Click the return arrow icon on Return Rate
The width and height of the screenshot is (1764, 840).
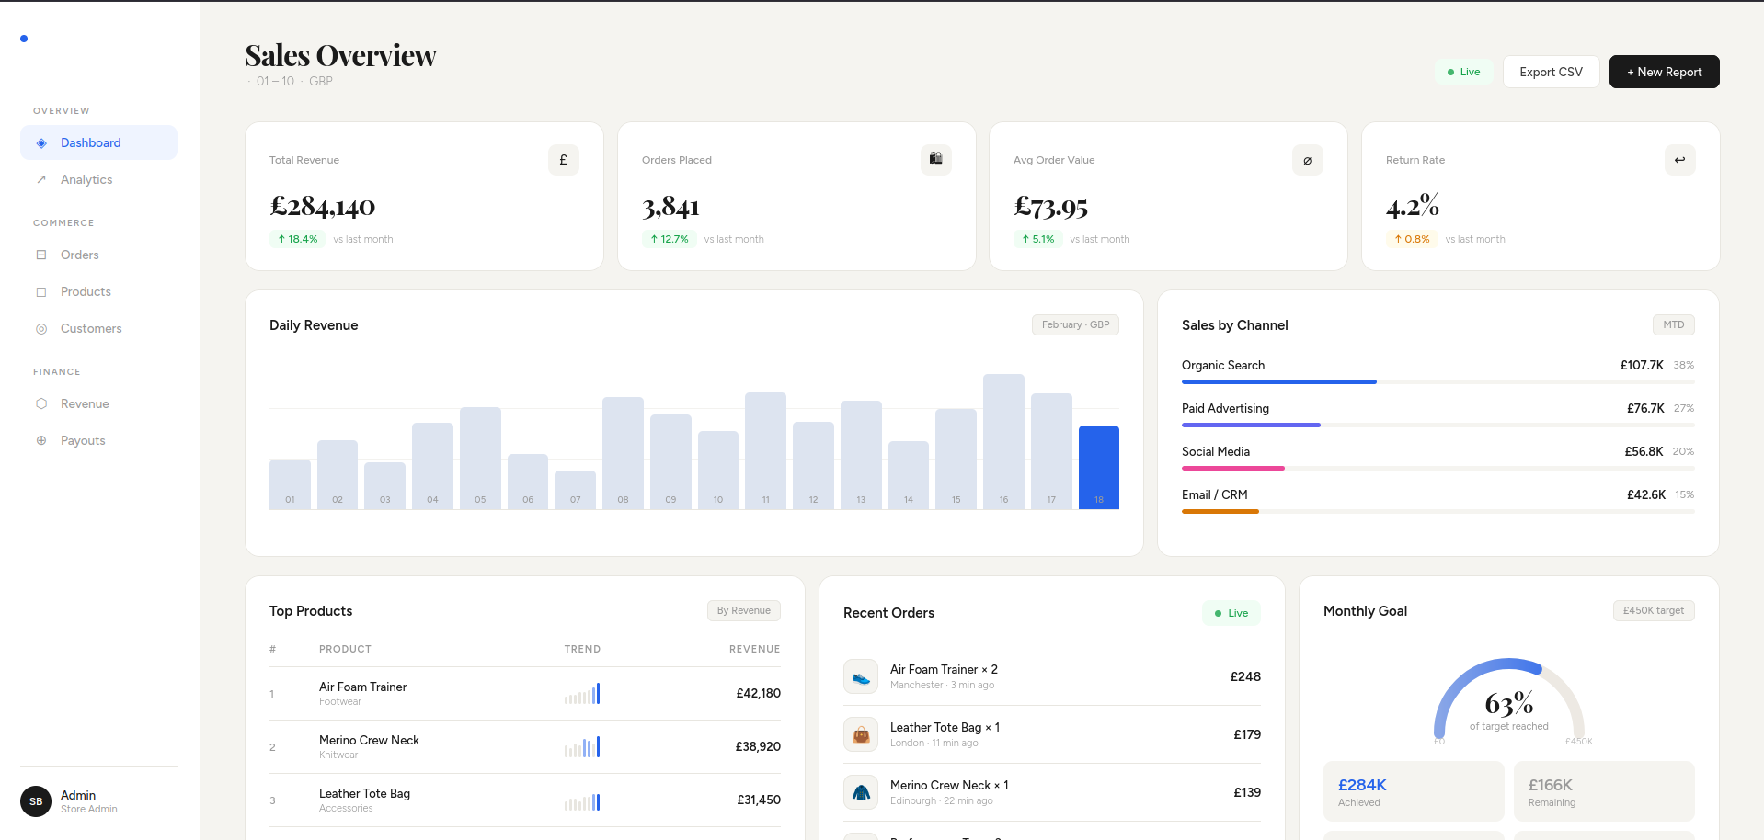coord(1679,159)
